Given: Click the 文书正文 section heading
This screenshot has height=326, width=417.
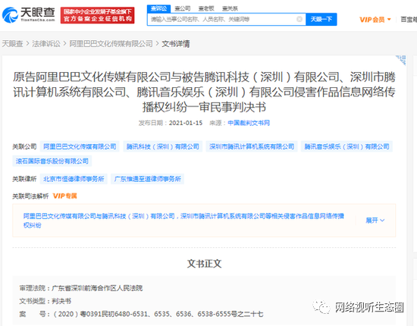Looking at the screenshot, I should 204,264.
